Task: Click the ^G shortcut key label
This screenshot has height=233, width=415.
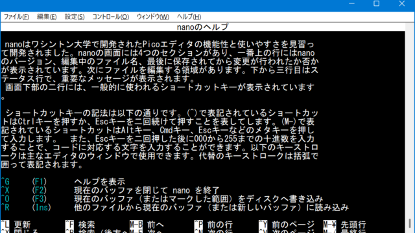Action: pos(5,182)
